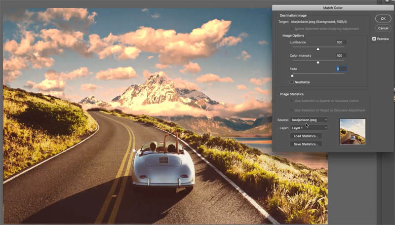This screenshot has width=395, height=225.
Task: Check Use Selection in Source to Calculate Colors
Action: point(292,101)
